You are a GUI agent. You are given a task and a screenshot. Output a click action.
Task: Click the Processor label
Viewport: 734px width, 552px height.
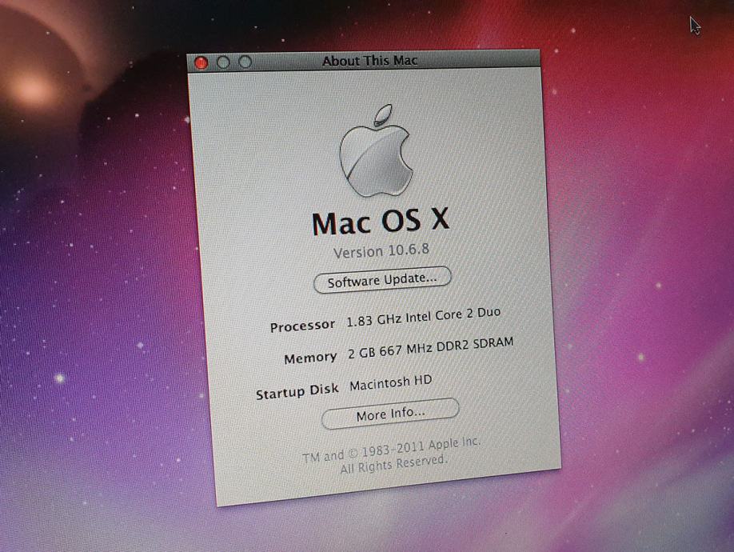tap(302, 326)
